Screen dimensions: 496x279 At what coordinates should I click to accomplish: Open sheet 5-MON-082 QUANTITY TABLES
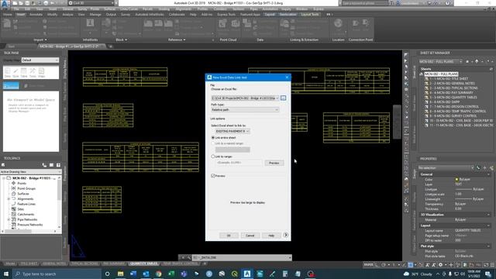pos(453,98)
